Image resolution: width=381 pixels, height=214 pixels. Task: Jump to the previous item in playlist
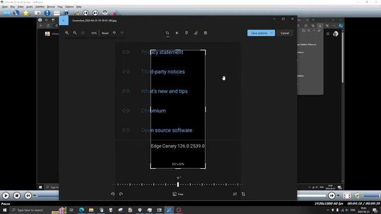86,13
